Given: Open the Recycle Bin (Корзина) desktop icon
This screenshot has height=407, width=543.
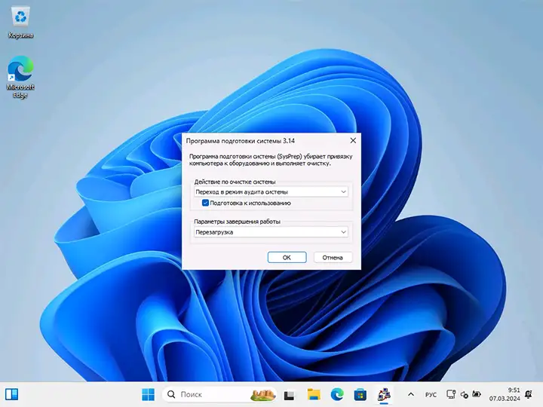Looking at the screenshot, I should (x=20, y=23).
